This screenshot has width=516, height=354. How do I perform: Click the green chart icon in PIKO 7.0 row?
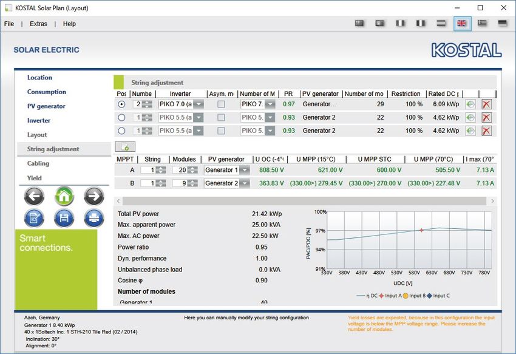click(x=470, y=104)
